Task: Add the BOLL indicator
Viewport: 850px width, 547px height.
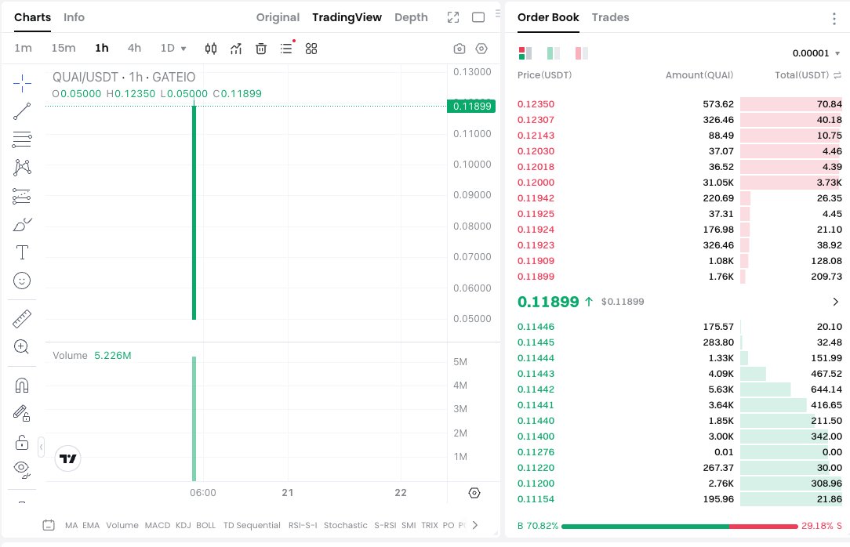Action: tap(206, 525)
